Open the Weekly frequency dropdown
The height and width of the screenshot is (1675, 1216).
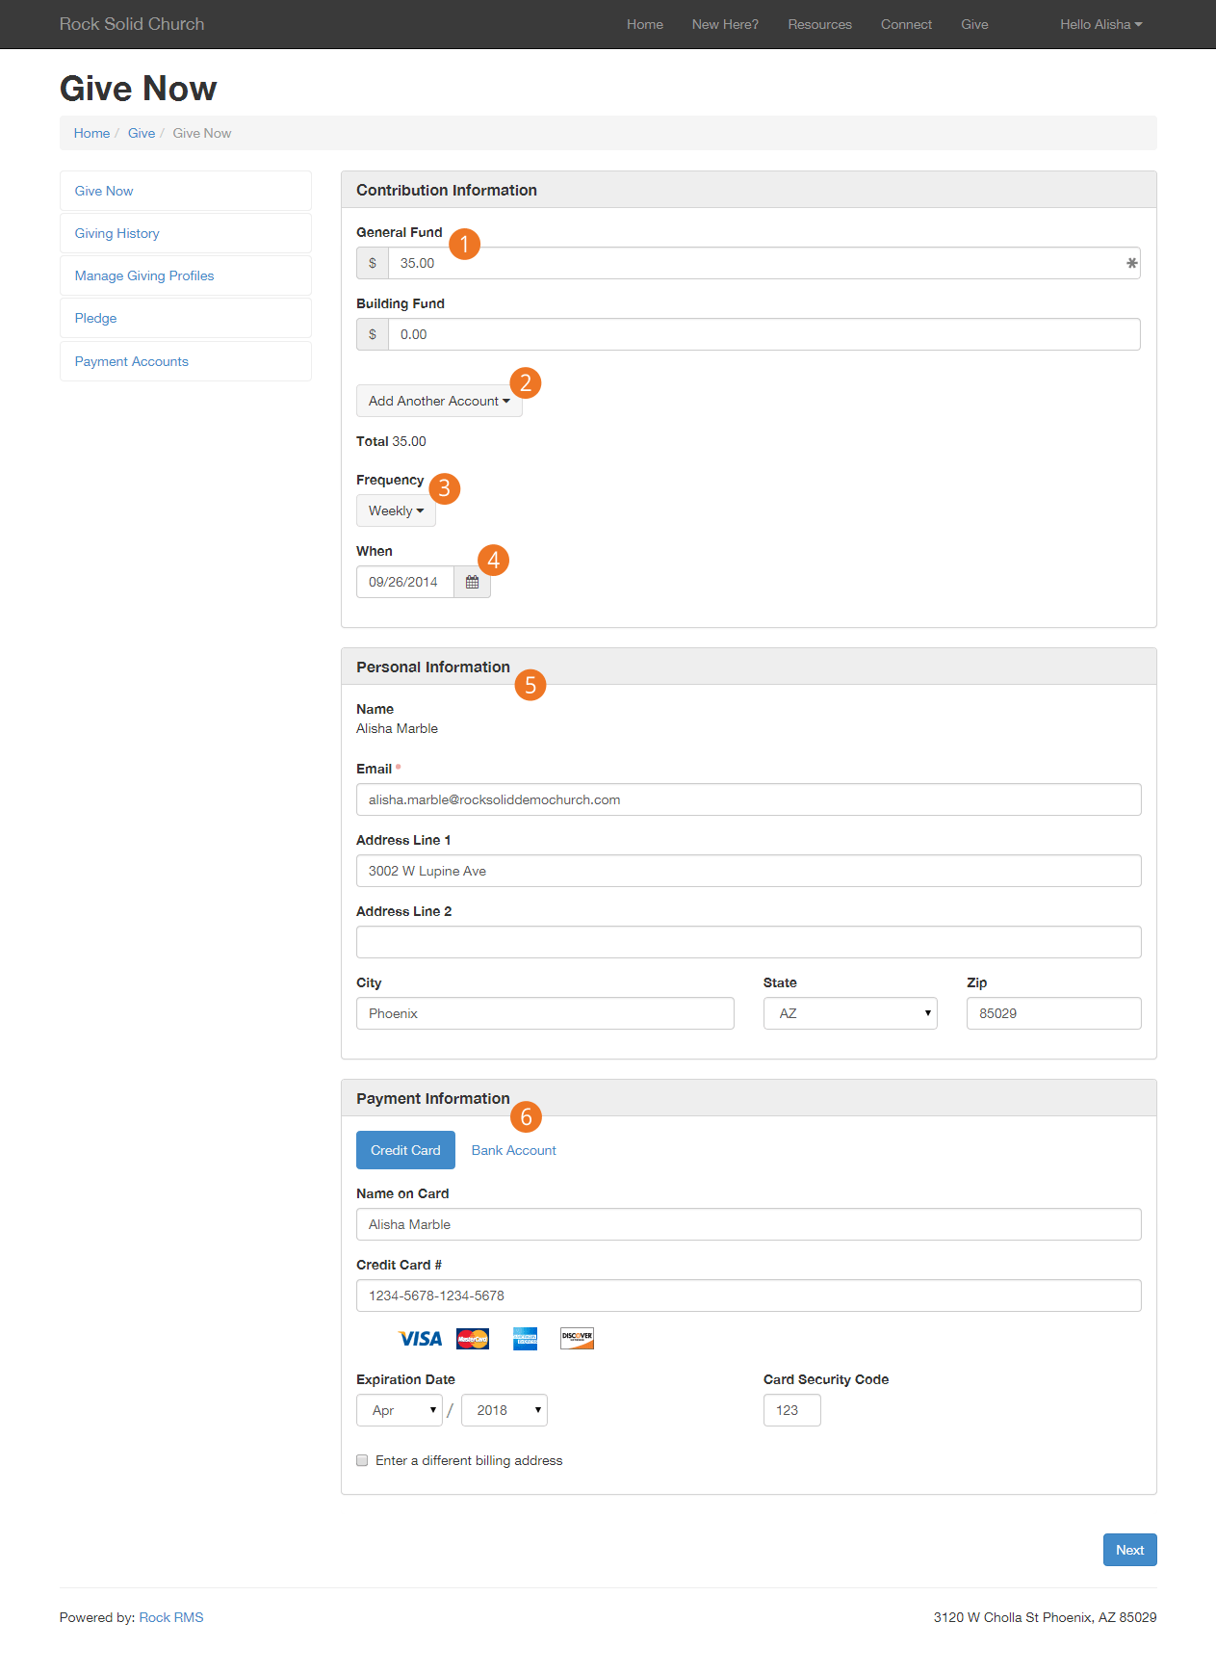pos(396,510)
